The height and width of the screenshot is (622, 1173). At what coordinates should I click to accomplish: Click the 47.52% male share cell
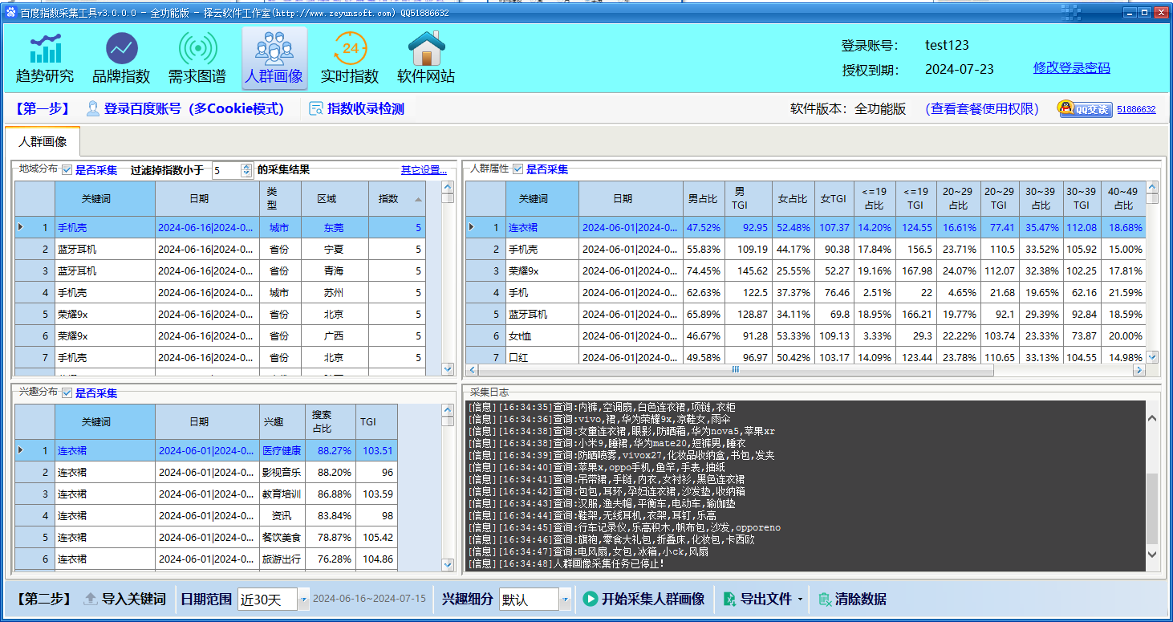(x=704, y=228)
